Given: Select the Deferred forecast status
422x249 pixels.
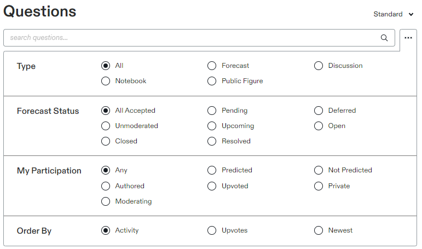Looking at the screenshot, I should [x=319, y=111].
